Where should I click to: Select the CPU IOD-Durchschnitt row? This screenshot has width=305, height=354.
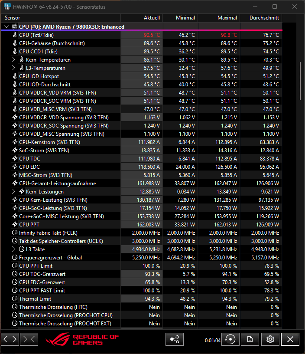[142, 85]
